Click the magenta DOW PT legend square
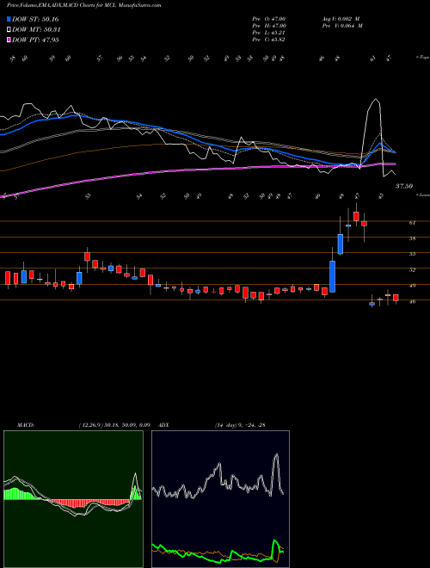Viewport: 430px width, 568px height. pyautogui.click(x=9, y=40)
